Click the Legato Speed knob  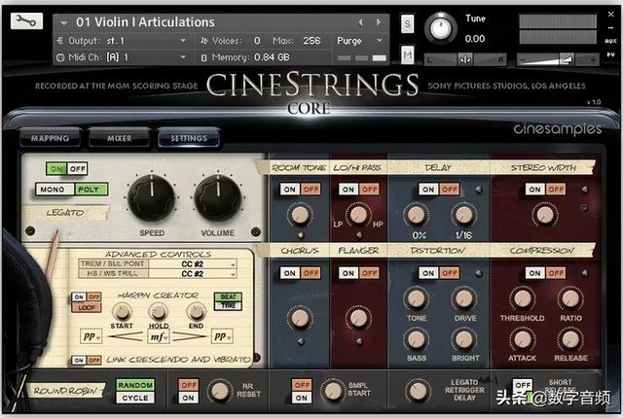[152, 198]
